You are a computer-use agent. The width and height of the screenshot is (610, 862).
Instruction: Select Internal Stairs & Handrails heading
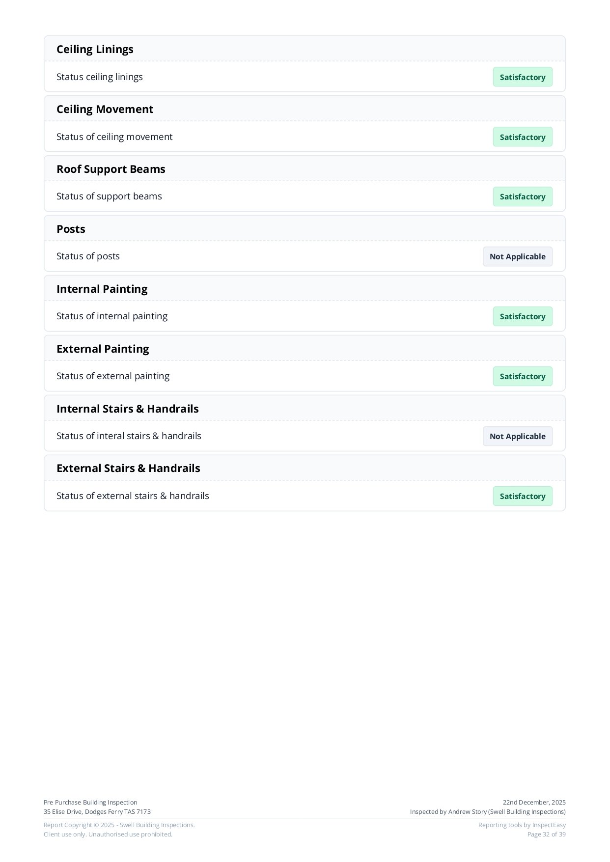click(127, 409)
